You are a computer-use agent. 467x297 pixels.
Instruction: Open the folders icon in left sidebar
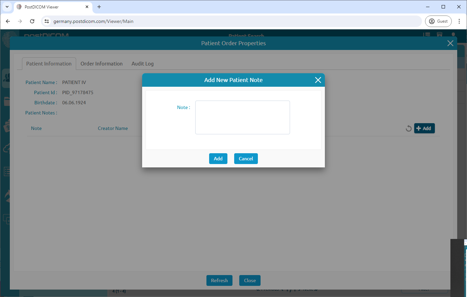click(7, 101)
